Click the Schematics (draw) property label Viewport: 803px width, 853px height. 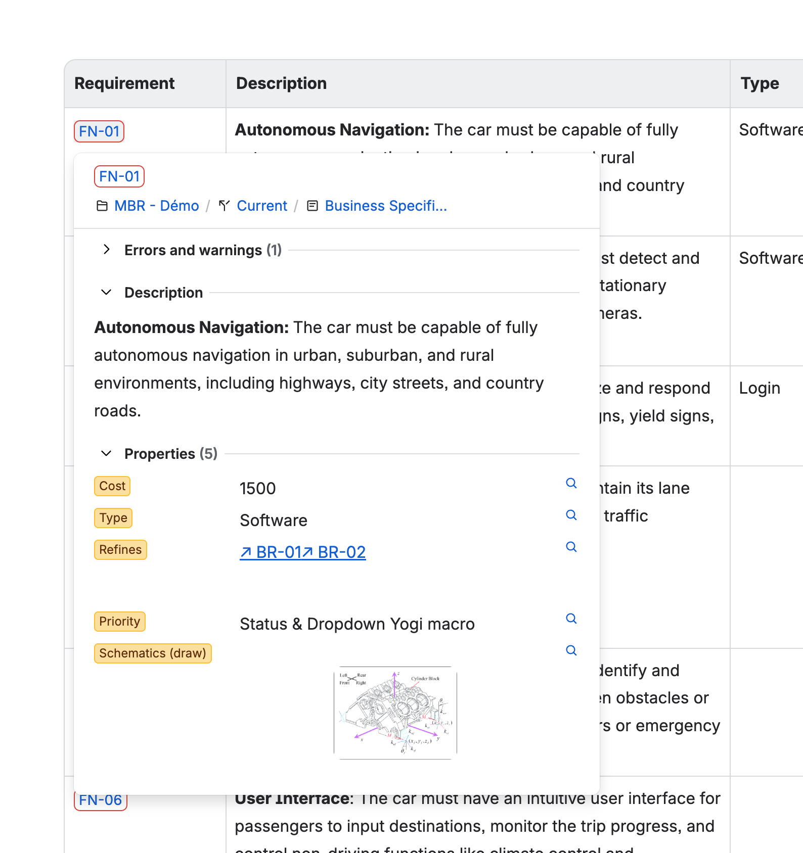(153, 653)
